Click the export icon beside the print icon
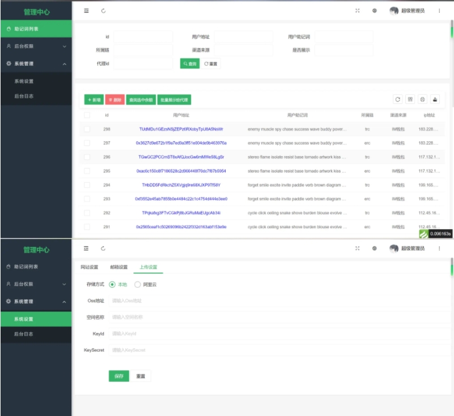454x416 pixels. [435, 99]
